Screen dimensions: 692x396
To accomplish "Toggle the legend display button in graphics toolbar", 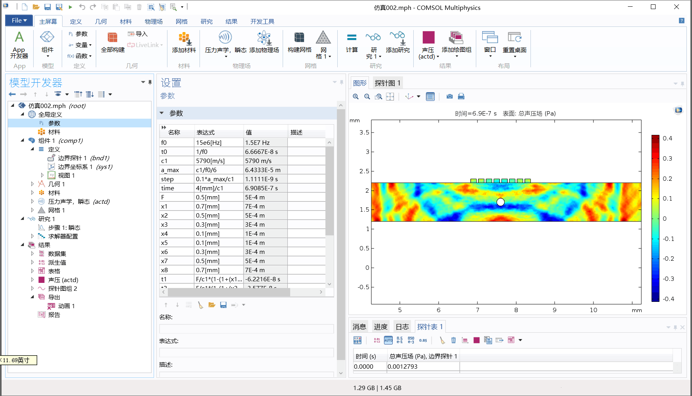I will coord(430,97).
